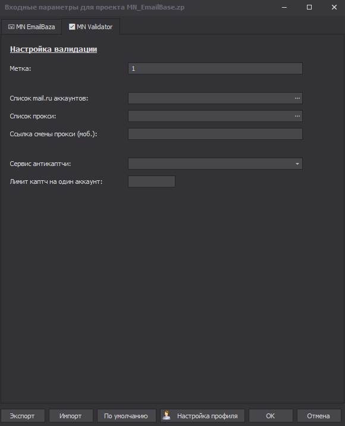Open the antikaptcha service combo box
This screenshot has height=426, width=345.
coord(215,164)
